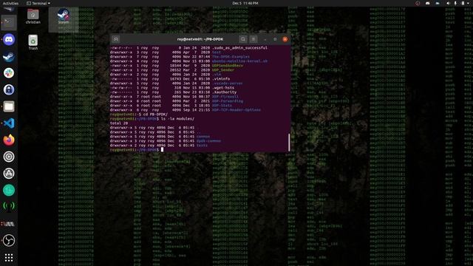
Task: Open the christian home folder on desktop
Action: coord(33,16)
